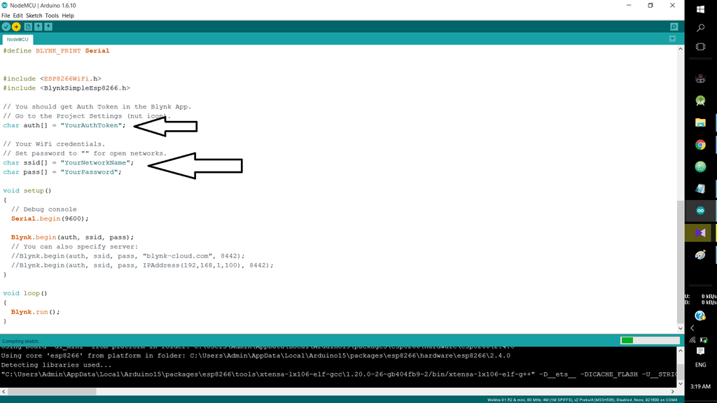Open the Serial Monitor magnifier icon

pos(674,27)
